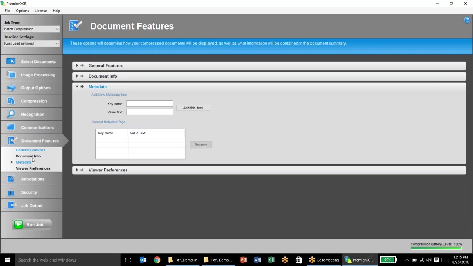Click the Add this item button
Screen dimensions: 473x266
(193, 108)
